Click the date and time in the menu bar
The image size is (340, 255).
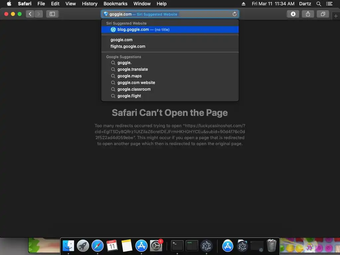(x=273, y=4)
